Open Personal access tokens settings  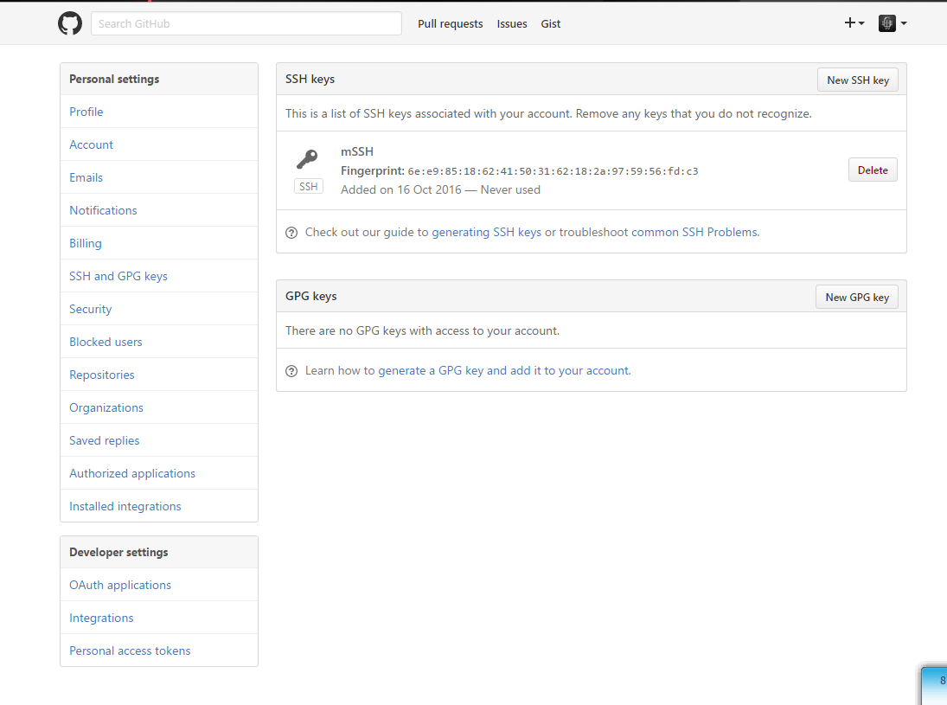(130, 651)
